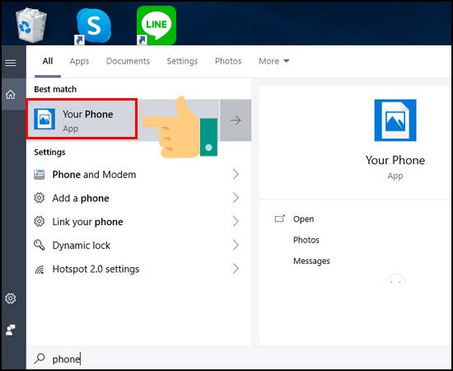
Task: Click the gear icon beside Link your phone
Action: (x=40, y=222)
